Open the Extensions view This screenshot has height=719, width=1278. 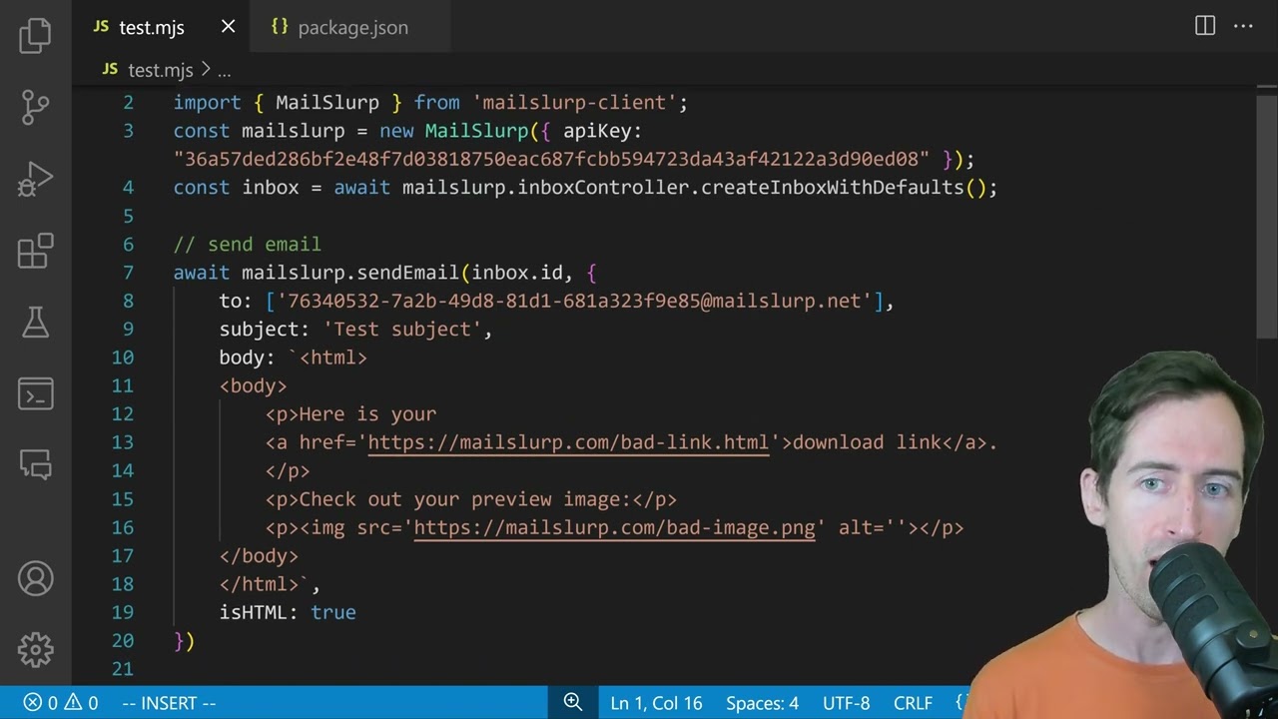coord(35,251)
